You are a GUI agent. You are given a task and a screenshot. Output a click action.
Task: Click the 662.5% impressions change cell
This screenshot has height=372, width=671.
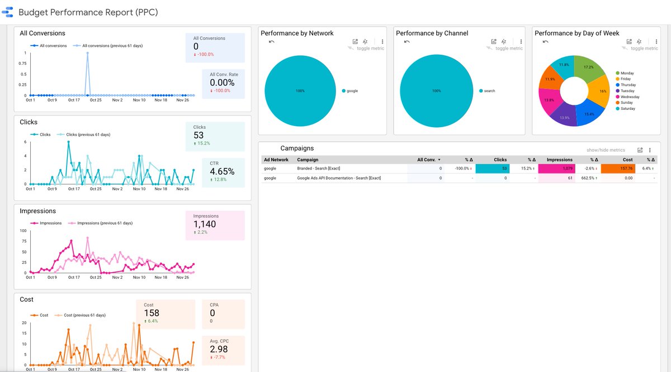point(590,178)
